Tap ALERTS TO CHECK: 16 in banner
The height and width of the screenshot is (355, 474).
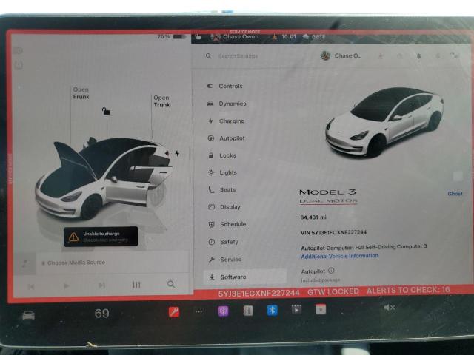[x=408, y=290]
